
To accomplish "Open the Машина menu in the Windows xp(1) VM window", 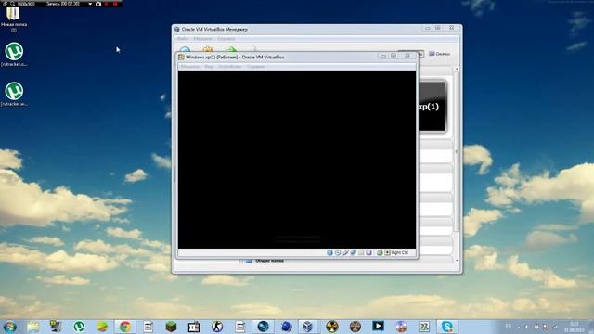I will coord(189,66).
